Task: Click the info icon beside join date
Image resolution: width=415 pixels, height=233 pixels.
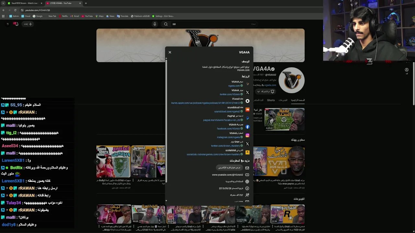Action: click(247, 188)
